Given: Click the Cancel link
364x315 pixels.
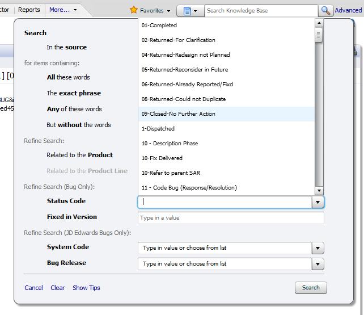Looking at the screenshot, I should (33, 288).
